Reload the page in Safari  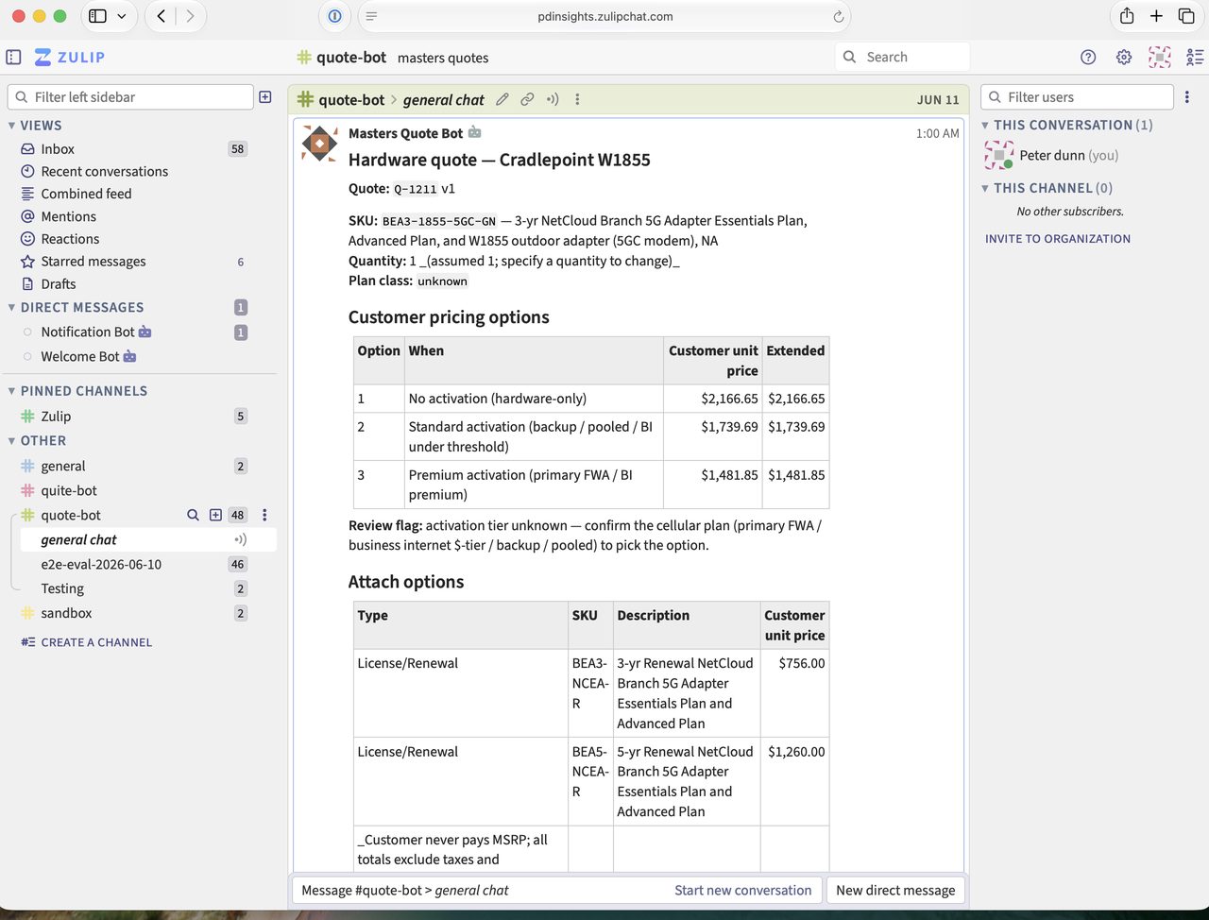[838, 16]
